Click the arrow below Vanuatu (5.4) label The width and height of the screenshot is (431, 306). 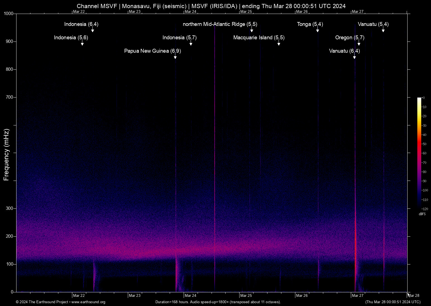pos(383,30)
